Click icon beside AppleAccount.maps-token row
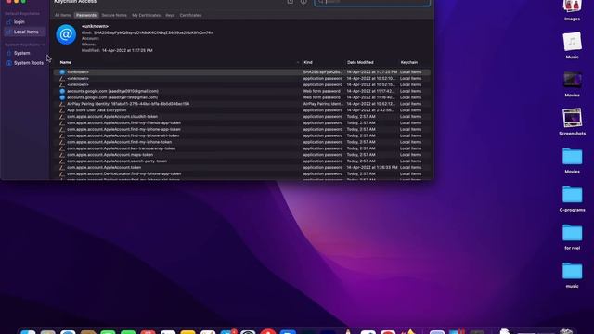Screen dimensions: 594x334 tap(62, 155)
